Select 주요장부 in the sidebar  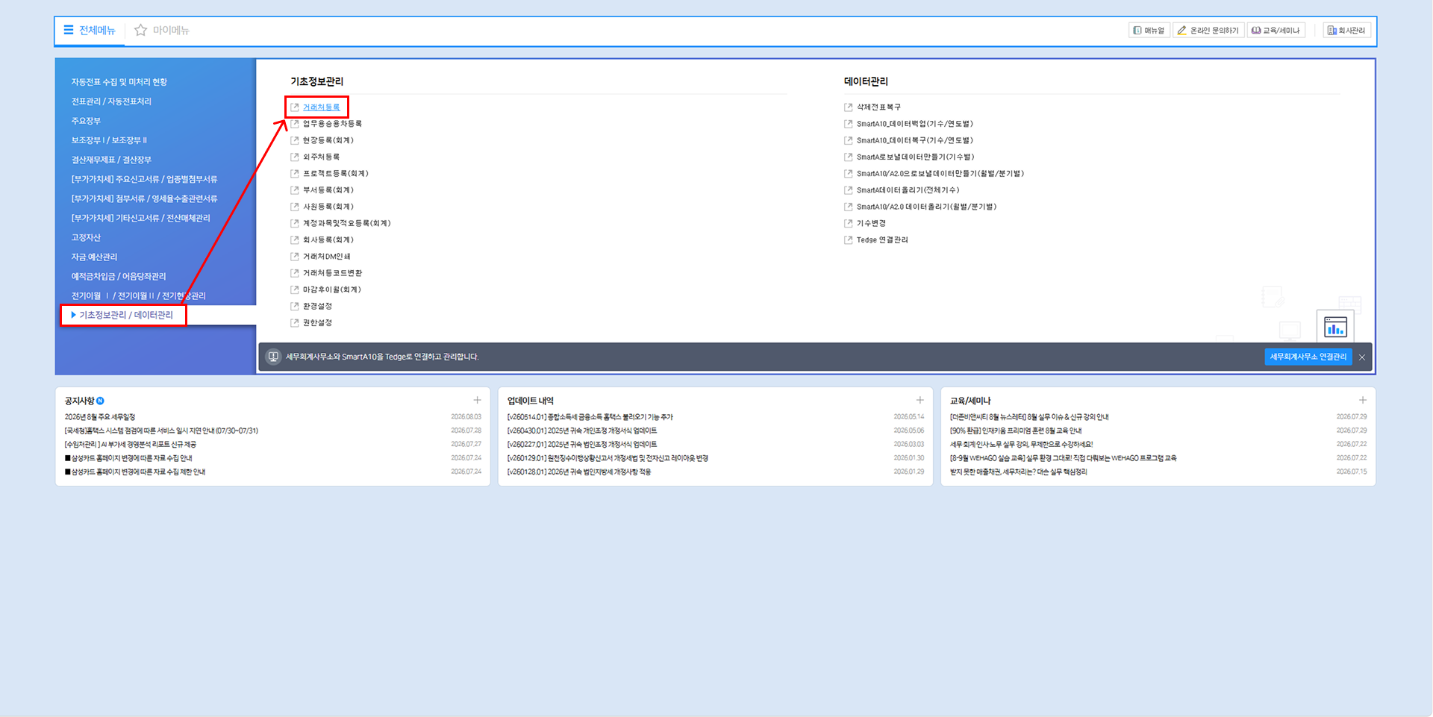(x=86, y=121)
